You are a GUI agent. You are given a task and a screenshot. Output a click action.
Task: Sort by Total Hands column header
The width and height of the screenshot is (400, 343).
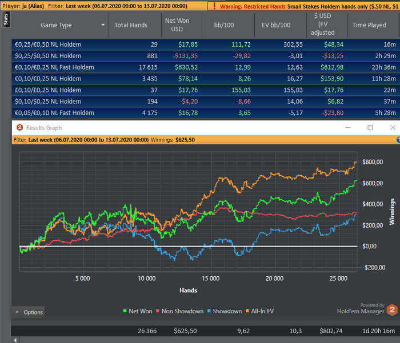click(x=130, y=25)
